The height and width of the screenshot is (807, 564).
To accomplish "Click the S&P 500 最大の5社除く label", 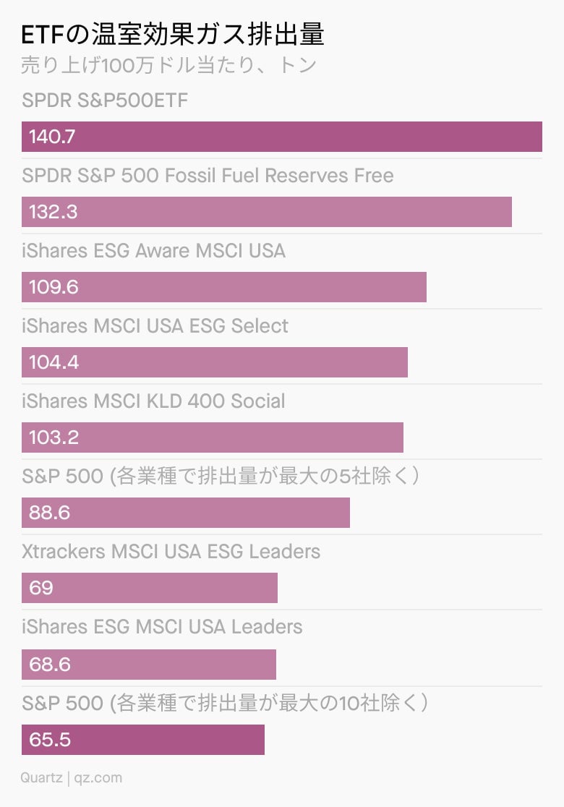I will point(221,476).
